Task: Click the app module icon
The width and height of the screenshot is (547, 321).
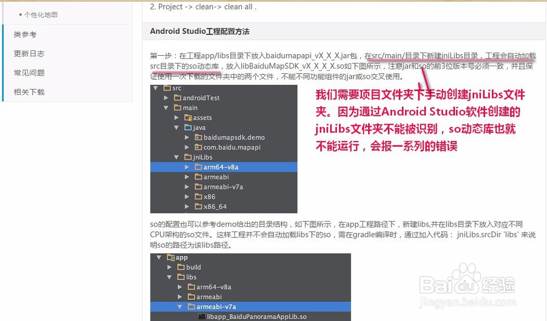Action: tap(171, 258)
